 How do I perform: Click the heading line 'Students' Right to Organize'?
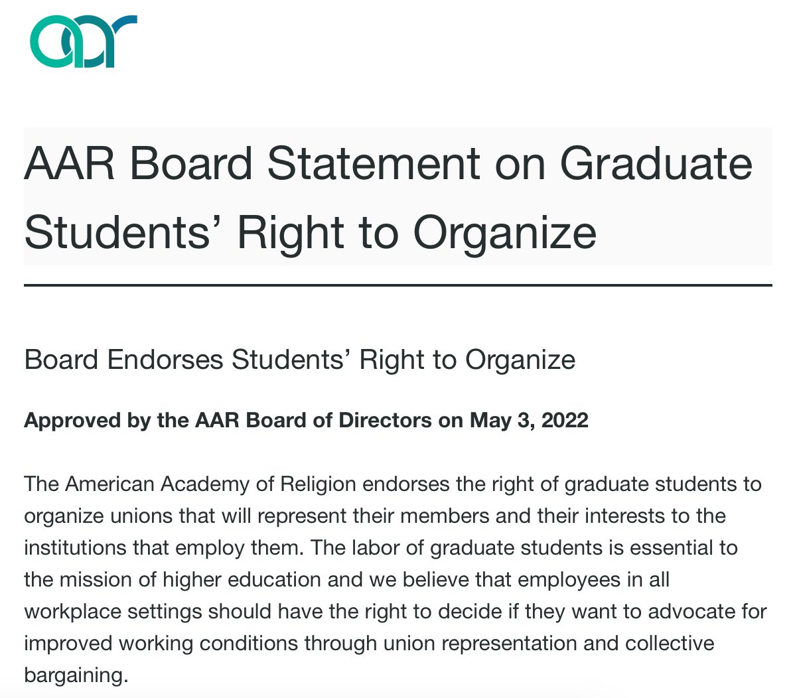311,233
